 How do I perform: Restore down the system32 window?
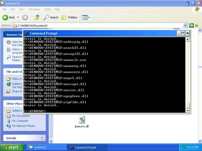pos(193,3)
